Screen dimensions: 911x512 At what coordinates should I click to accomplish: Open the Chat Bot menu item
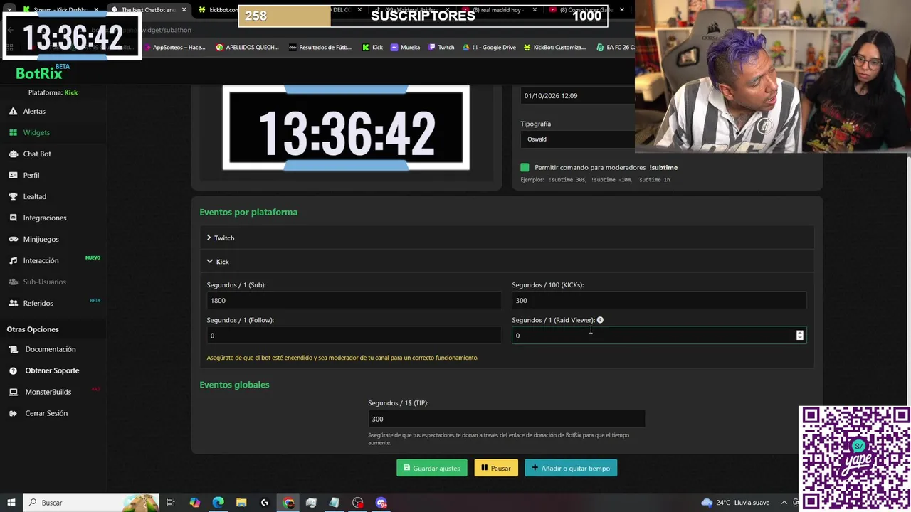[37, 154]
